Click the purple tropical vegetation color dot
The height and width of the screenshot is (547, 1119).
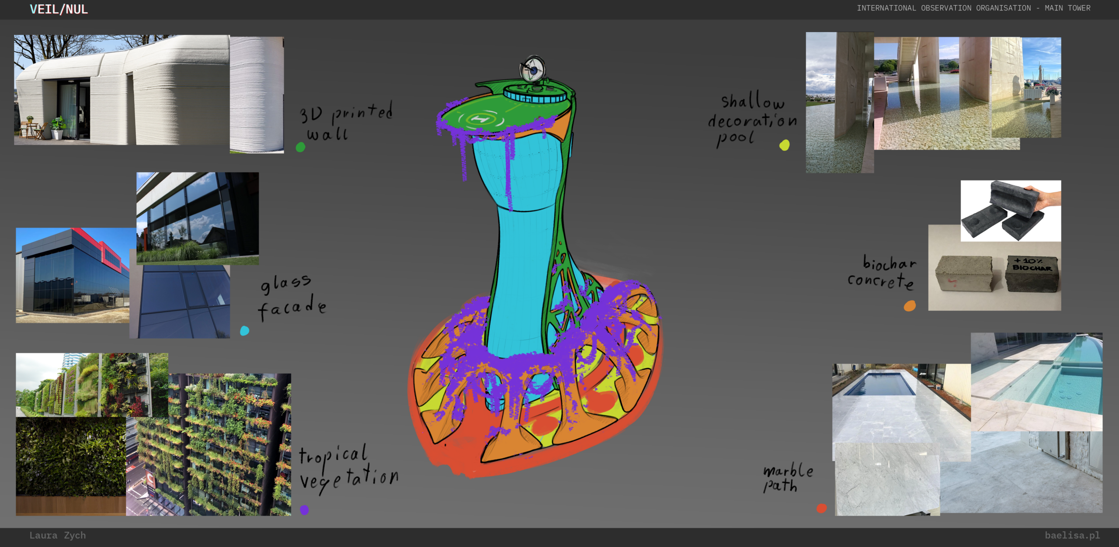pyautogui.click(x=304, y=509)
